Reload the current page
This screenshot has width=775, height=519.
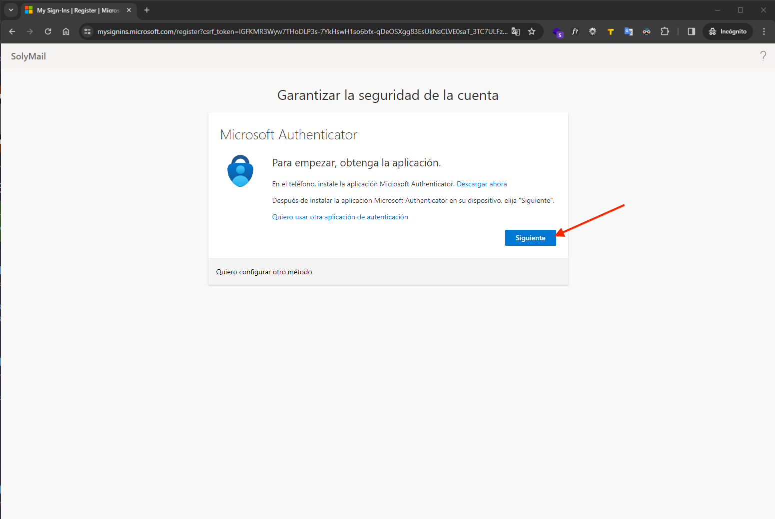point(47,31)
